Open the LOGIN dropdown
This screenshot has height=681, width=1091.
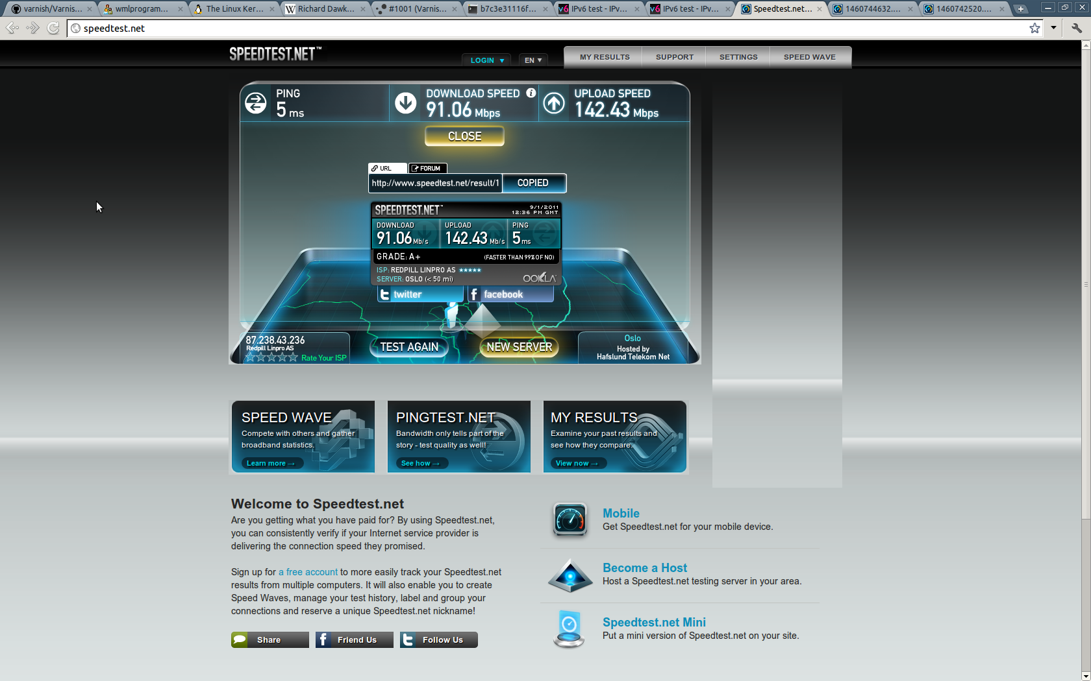pyautogui.click(x=486, y=60)
